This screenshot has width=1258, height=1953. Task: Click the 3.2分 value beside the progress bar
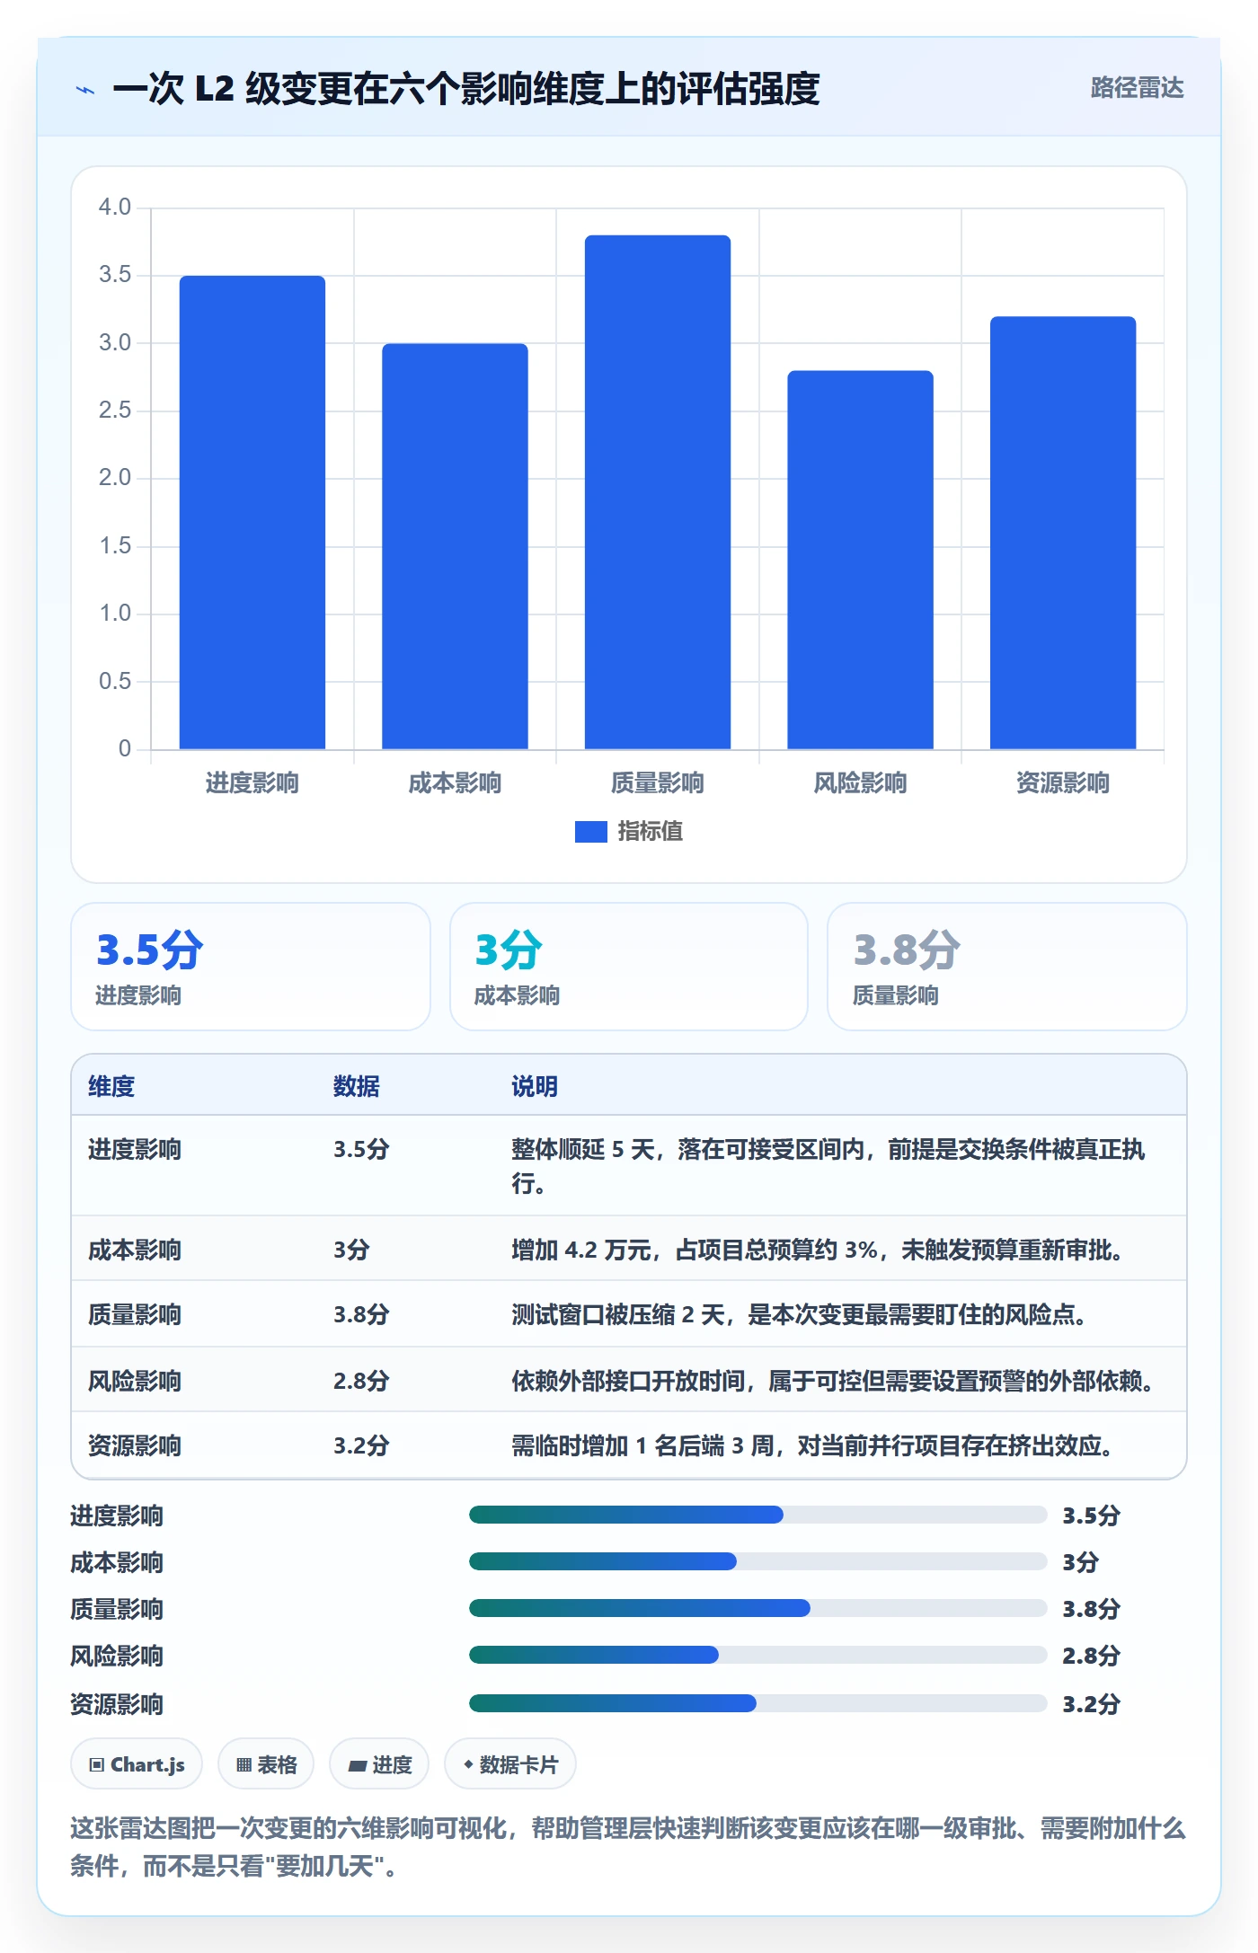click(1091, 1704)
